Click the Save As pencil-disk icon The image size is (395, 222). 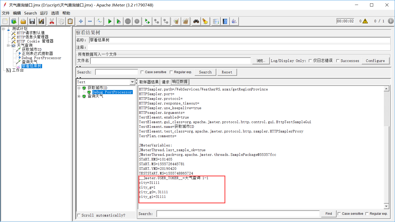tap(41, 21)
